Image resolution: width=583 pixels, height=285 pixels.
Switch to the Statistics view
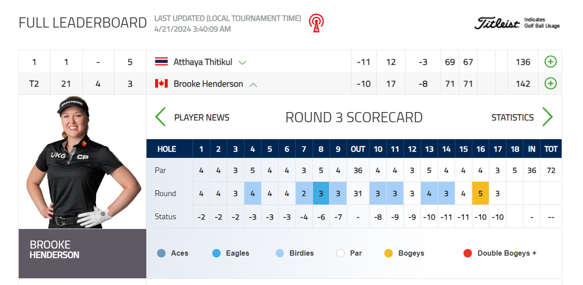pyautogui.click(x=512, y=117)
